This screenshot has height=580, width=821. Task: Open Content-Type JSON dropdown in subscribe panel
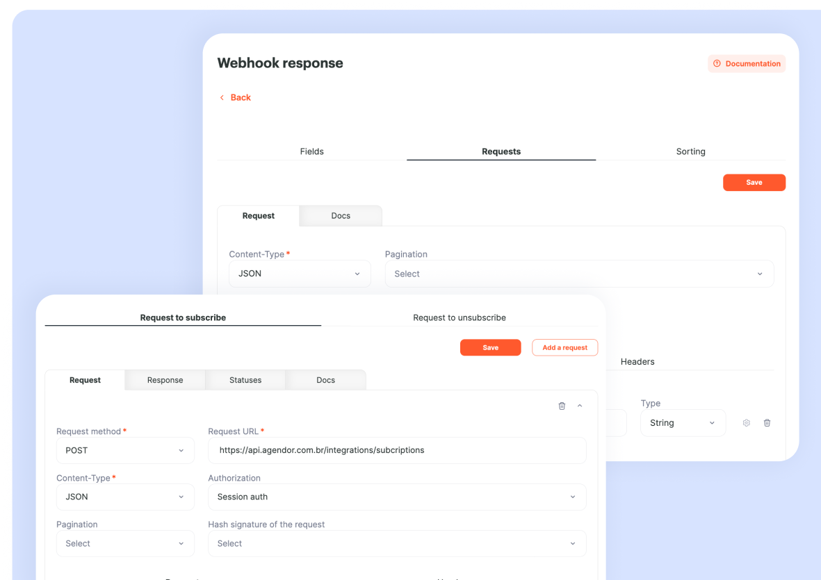125,497
